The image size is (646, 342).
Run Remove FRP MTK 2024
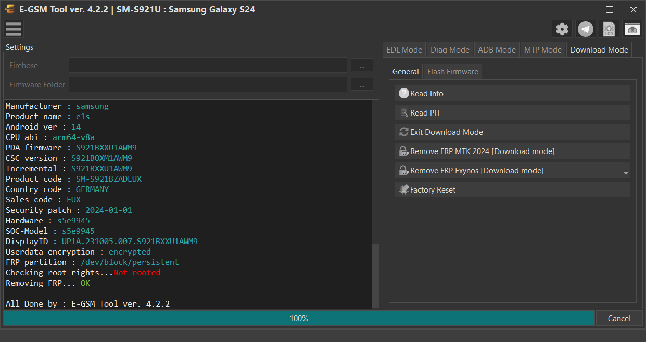512,151
